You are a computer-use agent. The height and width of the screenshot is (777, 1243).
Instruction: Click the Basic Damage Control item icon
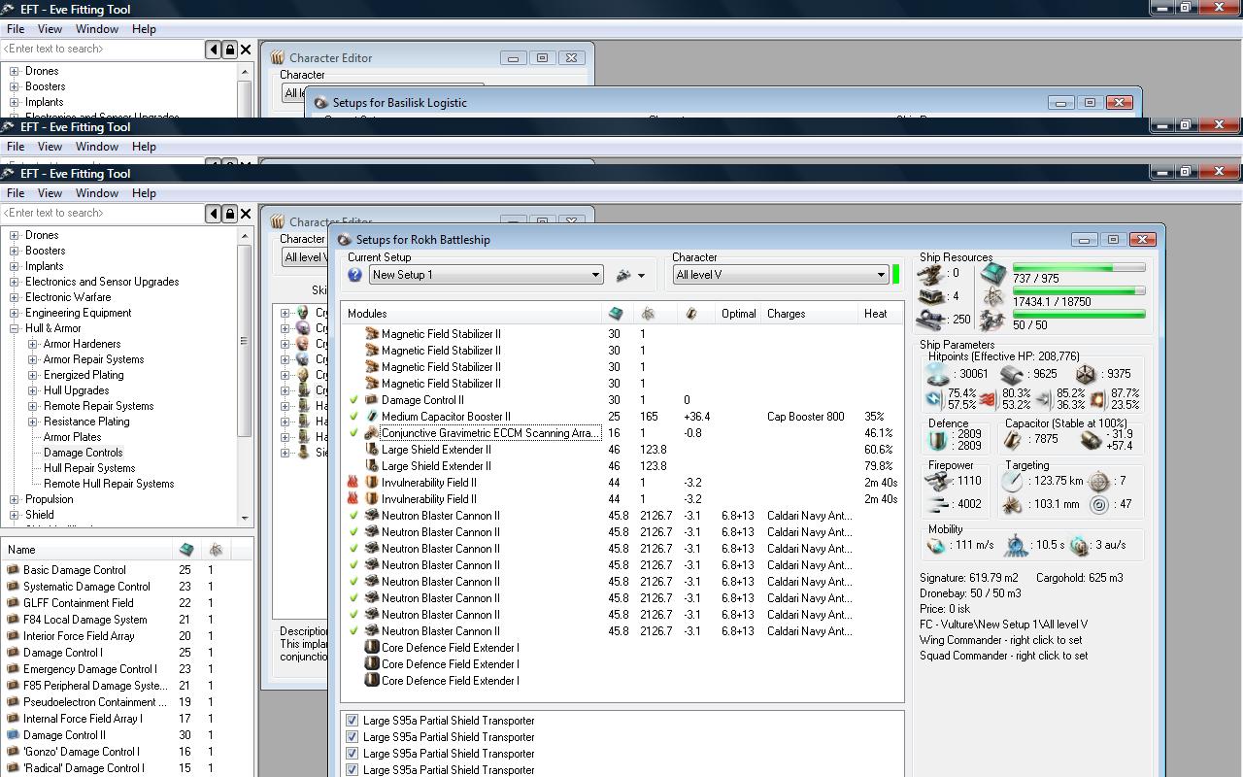pyautogui.click(x=13, y=570)
